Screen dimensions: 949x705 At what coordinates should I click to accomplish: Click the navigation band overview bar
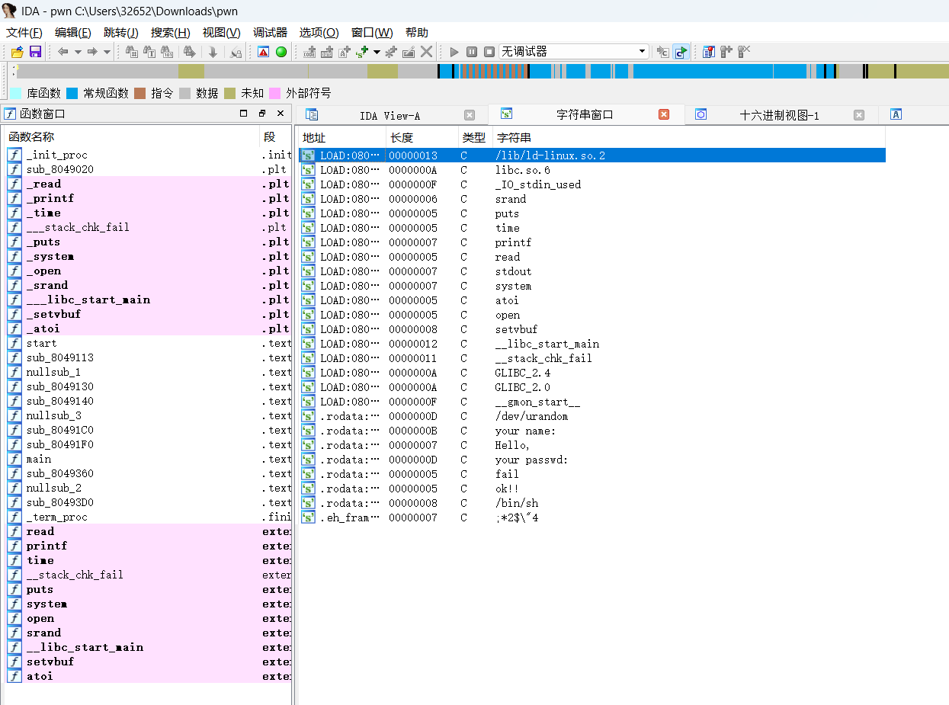482,71
